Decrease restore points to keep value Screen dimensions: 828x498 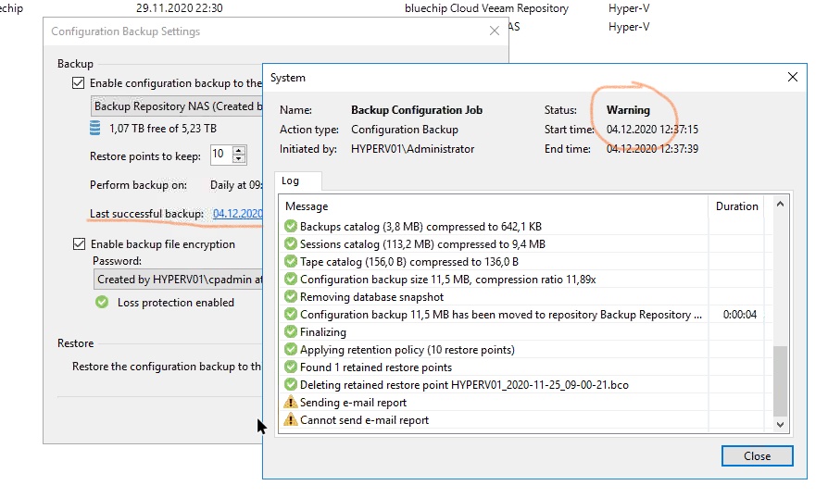[239, 158]
